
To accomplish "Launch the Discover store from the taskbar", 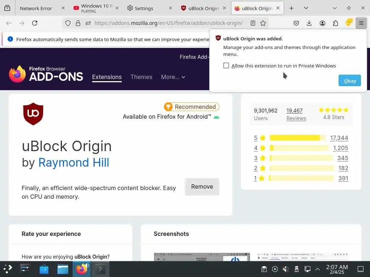I will click(44, 269).
